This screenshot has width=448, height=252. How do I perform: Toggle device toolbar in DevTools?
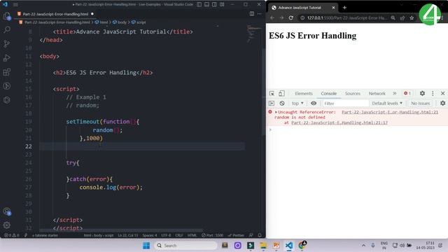(x=281, y=93)
